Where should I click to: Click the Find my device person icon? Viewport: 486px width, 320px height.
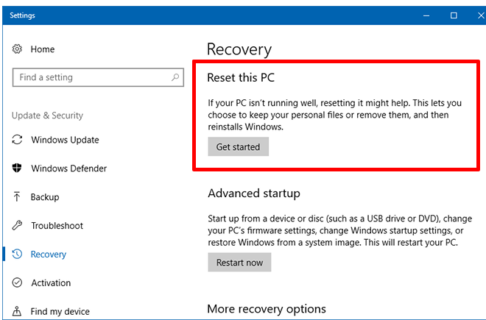(x=18, y=311)
